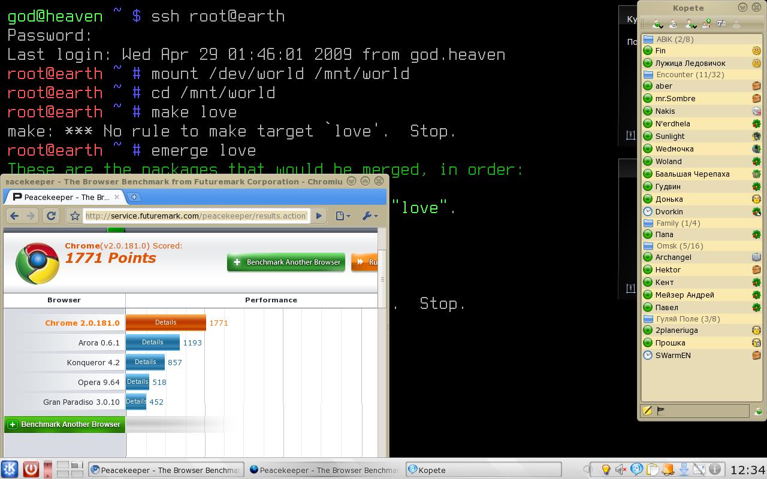767x479 pixels.
Task: Switch to second Peacekeeper taskbar entry
Action: tap(324, 470)
